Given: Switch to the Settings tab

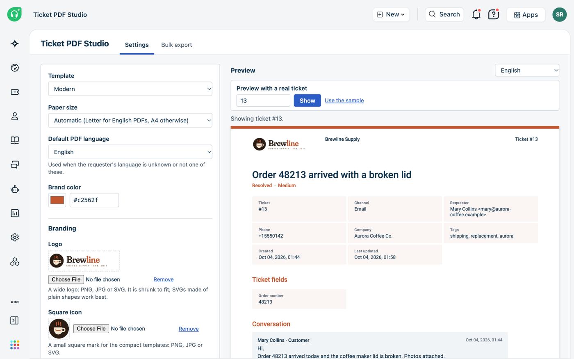Looking at the screenshot, I should click(x=137, y=45).
